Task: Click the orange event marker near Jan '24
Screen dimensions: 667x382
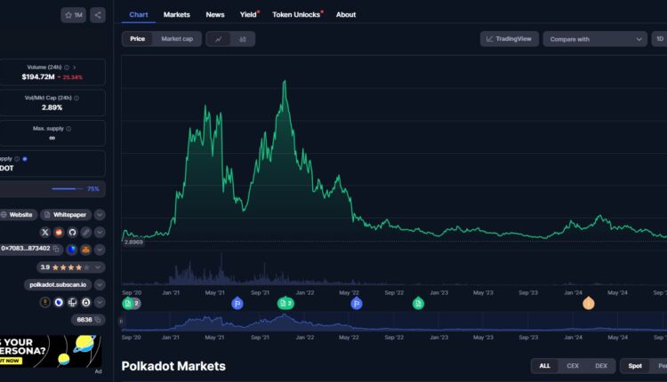Action: tap(588, 304)
